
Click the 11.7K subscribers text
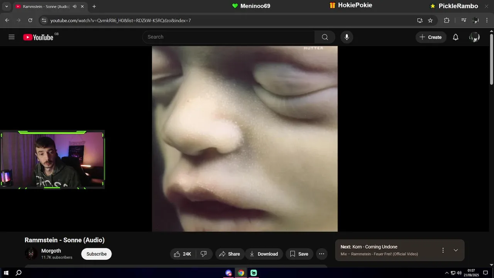point(57,258)
